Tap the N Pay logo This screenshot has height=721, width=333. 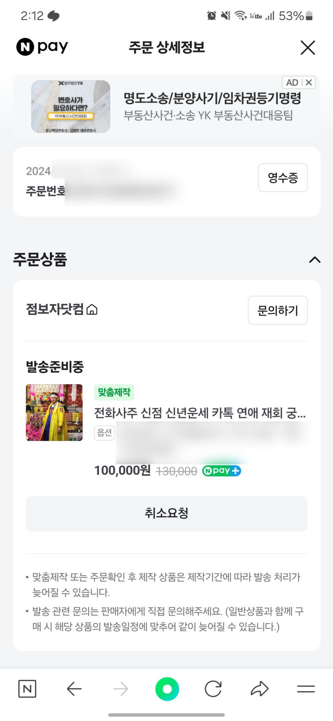[42, 47]
